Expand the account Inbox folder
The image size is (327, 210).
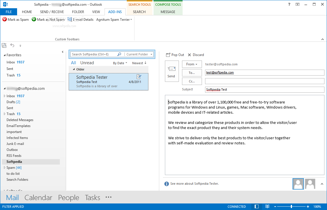pyautogui.click(x=5, y=96)
